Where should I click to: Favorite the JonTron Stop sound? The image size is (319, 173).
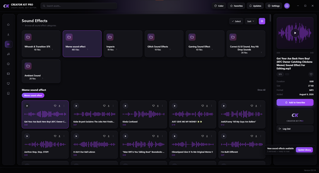pos(55,136)
